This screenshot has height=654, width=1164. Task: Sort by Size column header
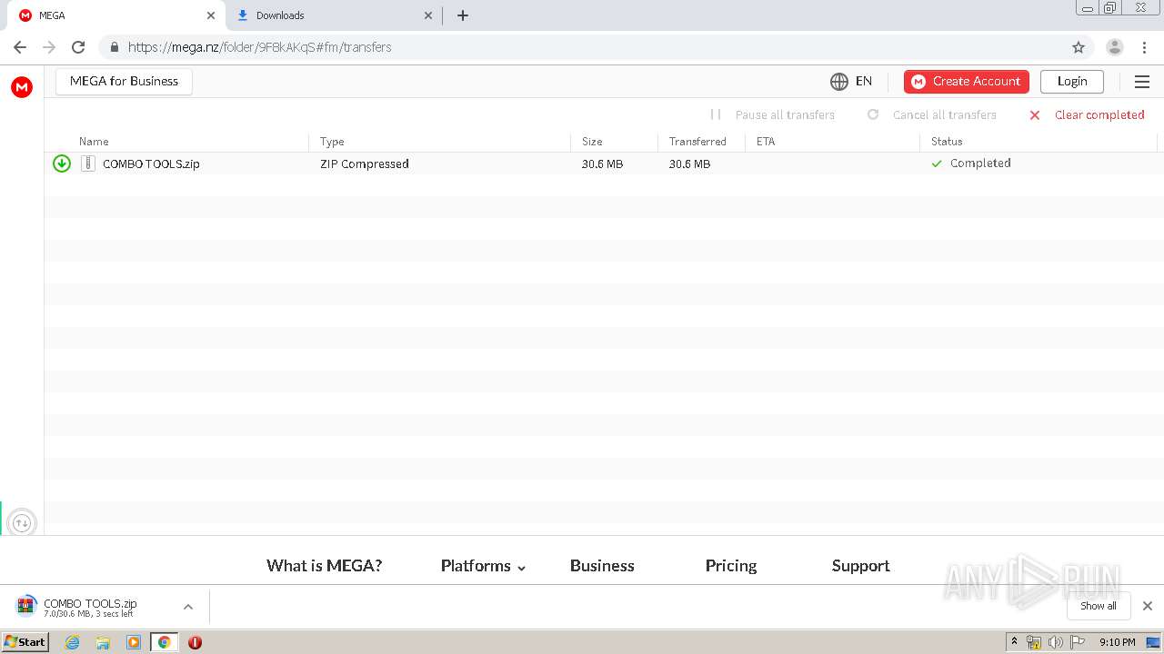point(592,142)
